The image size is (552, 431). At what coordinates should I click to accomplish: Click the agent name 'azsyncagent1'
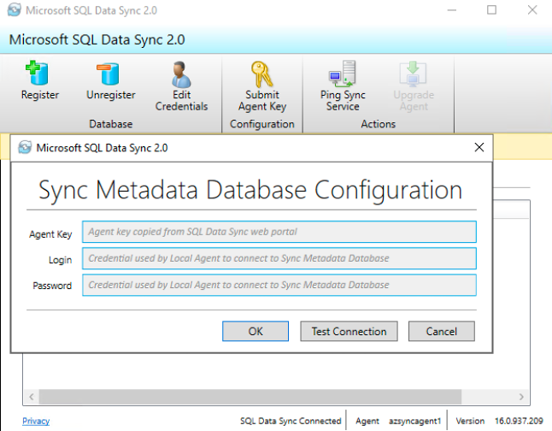click(x=414, y=421)
